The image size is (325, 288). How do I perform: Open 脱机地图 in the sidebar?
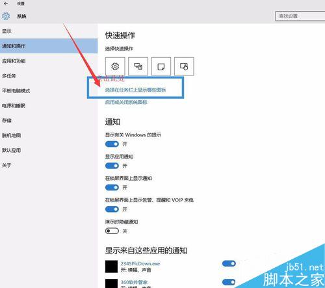[x=49, y=135]
